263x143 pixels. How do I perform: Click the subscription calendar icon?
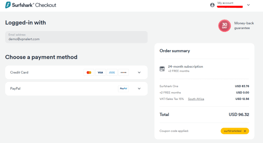(x=162, y=69)
